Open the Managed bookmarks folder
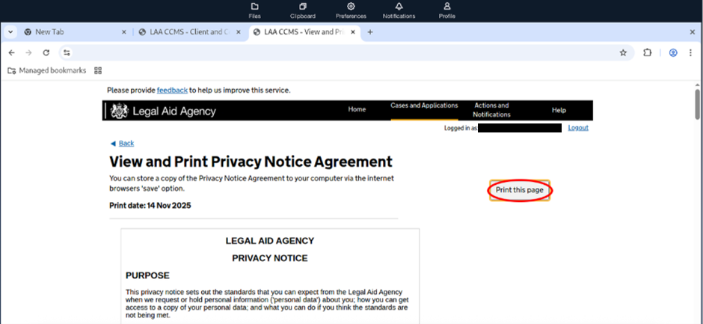Image resolution: width=703 pixels, height=324 pixels. point(46,70)
